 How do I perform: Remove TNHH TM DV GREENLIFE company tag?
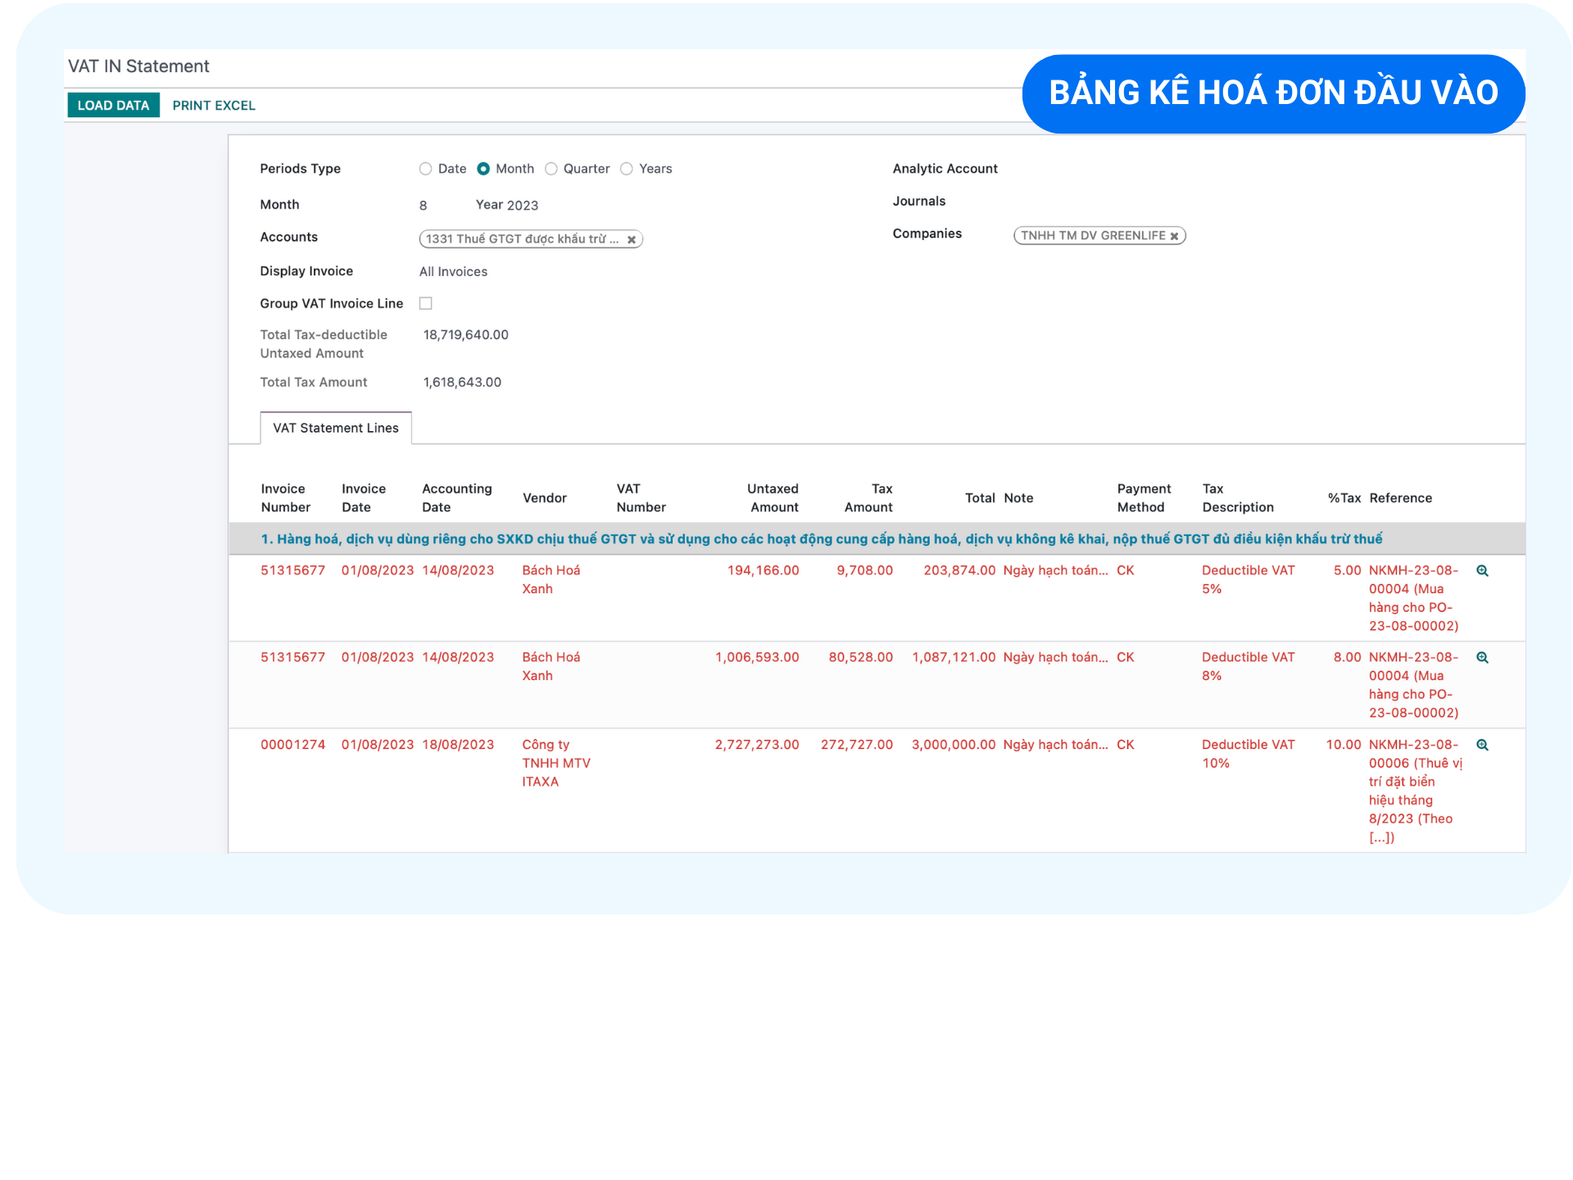pyautogui.click(x=1174, y=236)
